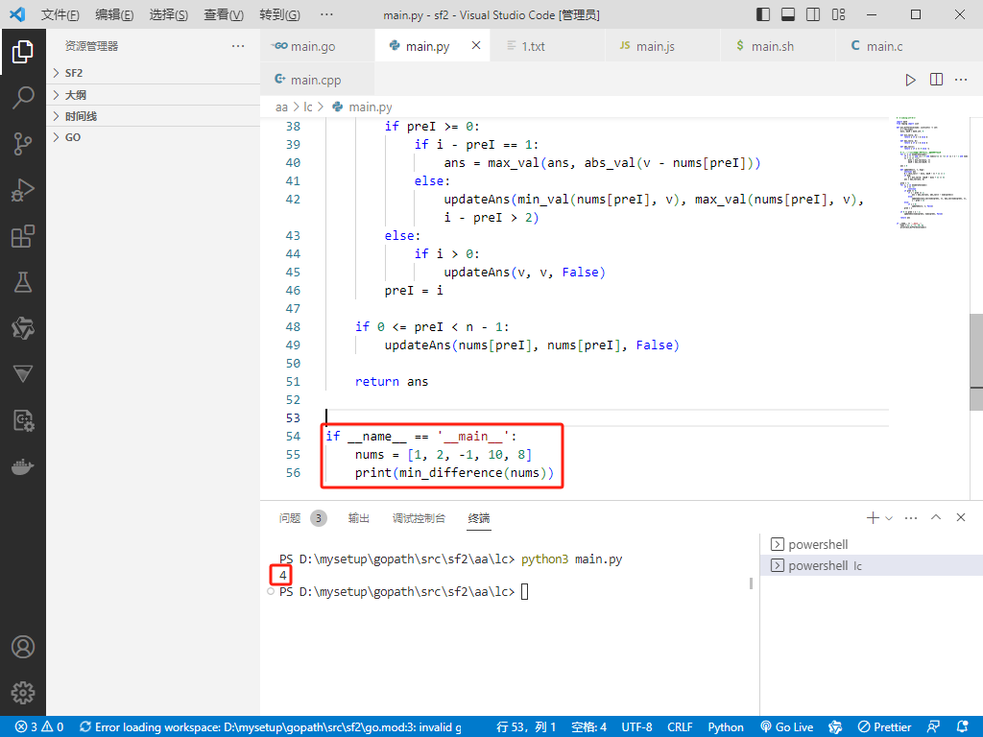
Task: Switch to main.c tab
Action: tap(894, 46)
